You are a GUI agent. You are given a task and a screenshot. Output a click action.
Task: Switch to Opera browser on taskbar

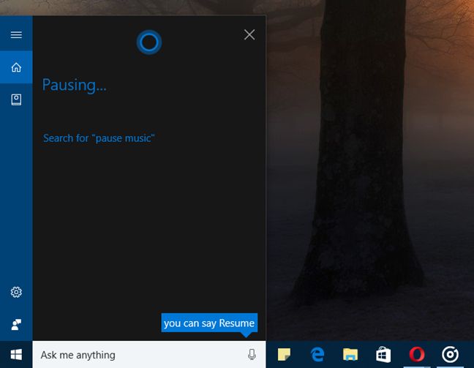(x=417, y=354)
